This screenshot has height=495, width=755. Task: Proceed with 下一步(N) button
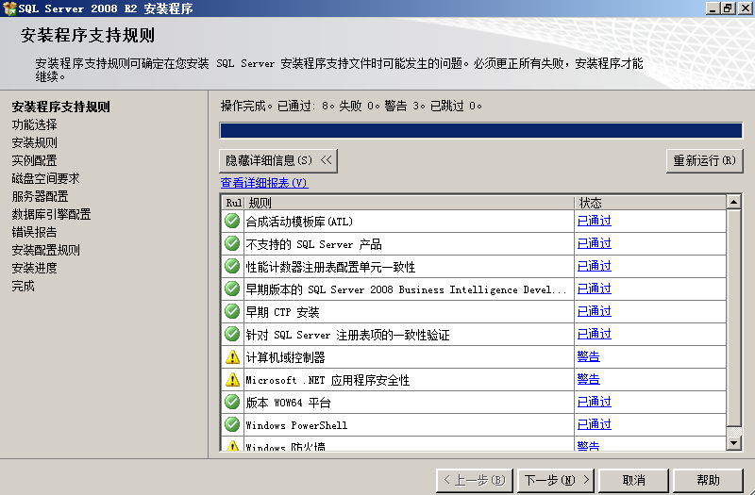click(556, 480)
